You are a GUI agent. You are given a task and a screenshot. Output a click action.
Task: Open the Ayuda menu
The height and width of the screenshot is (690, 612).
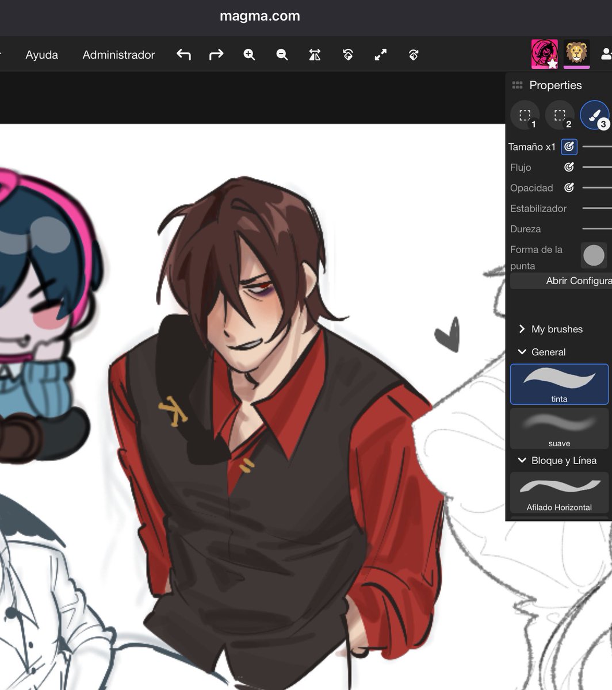coord(42,55)
